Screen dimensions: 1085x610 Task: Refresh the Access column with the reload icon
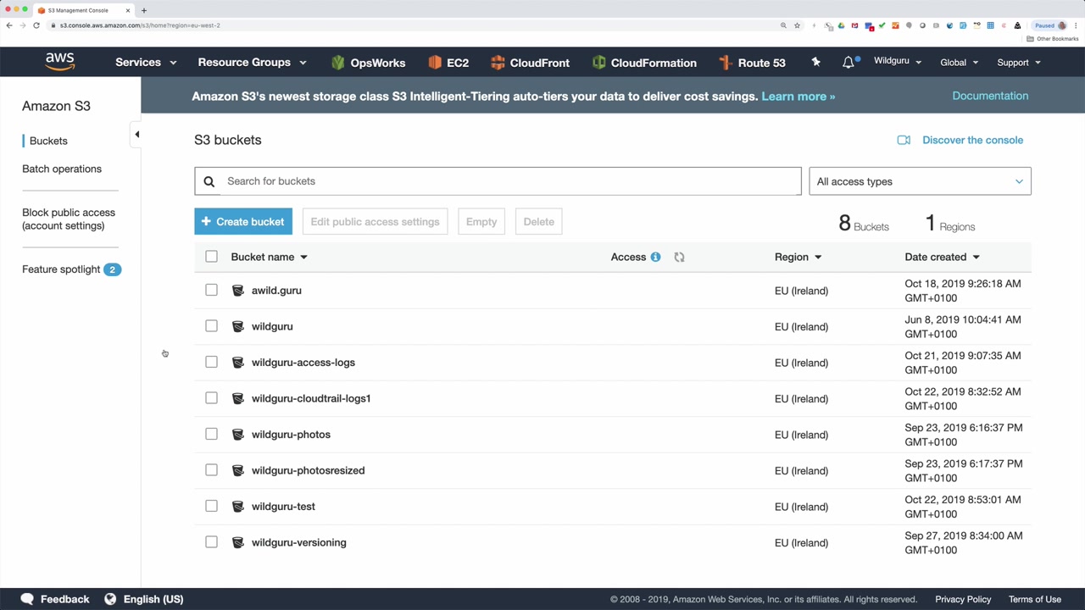click(679, 257)
